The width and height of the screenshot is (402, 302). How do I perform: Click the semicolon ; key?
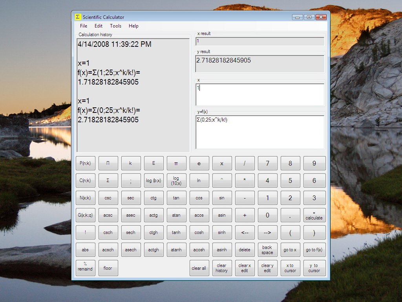coord(131,180)
